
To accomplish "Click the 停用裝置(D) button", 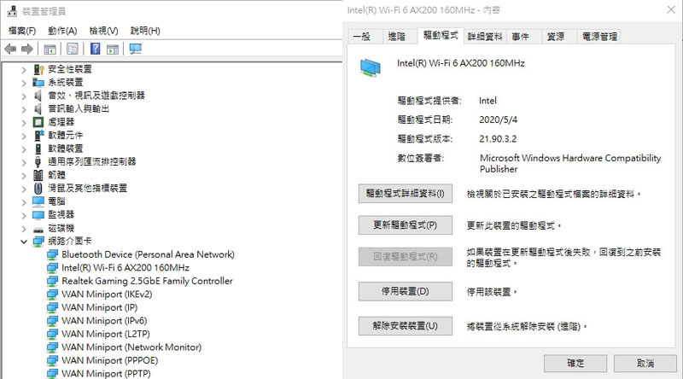I will (x=405, y=291).
